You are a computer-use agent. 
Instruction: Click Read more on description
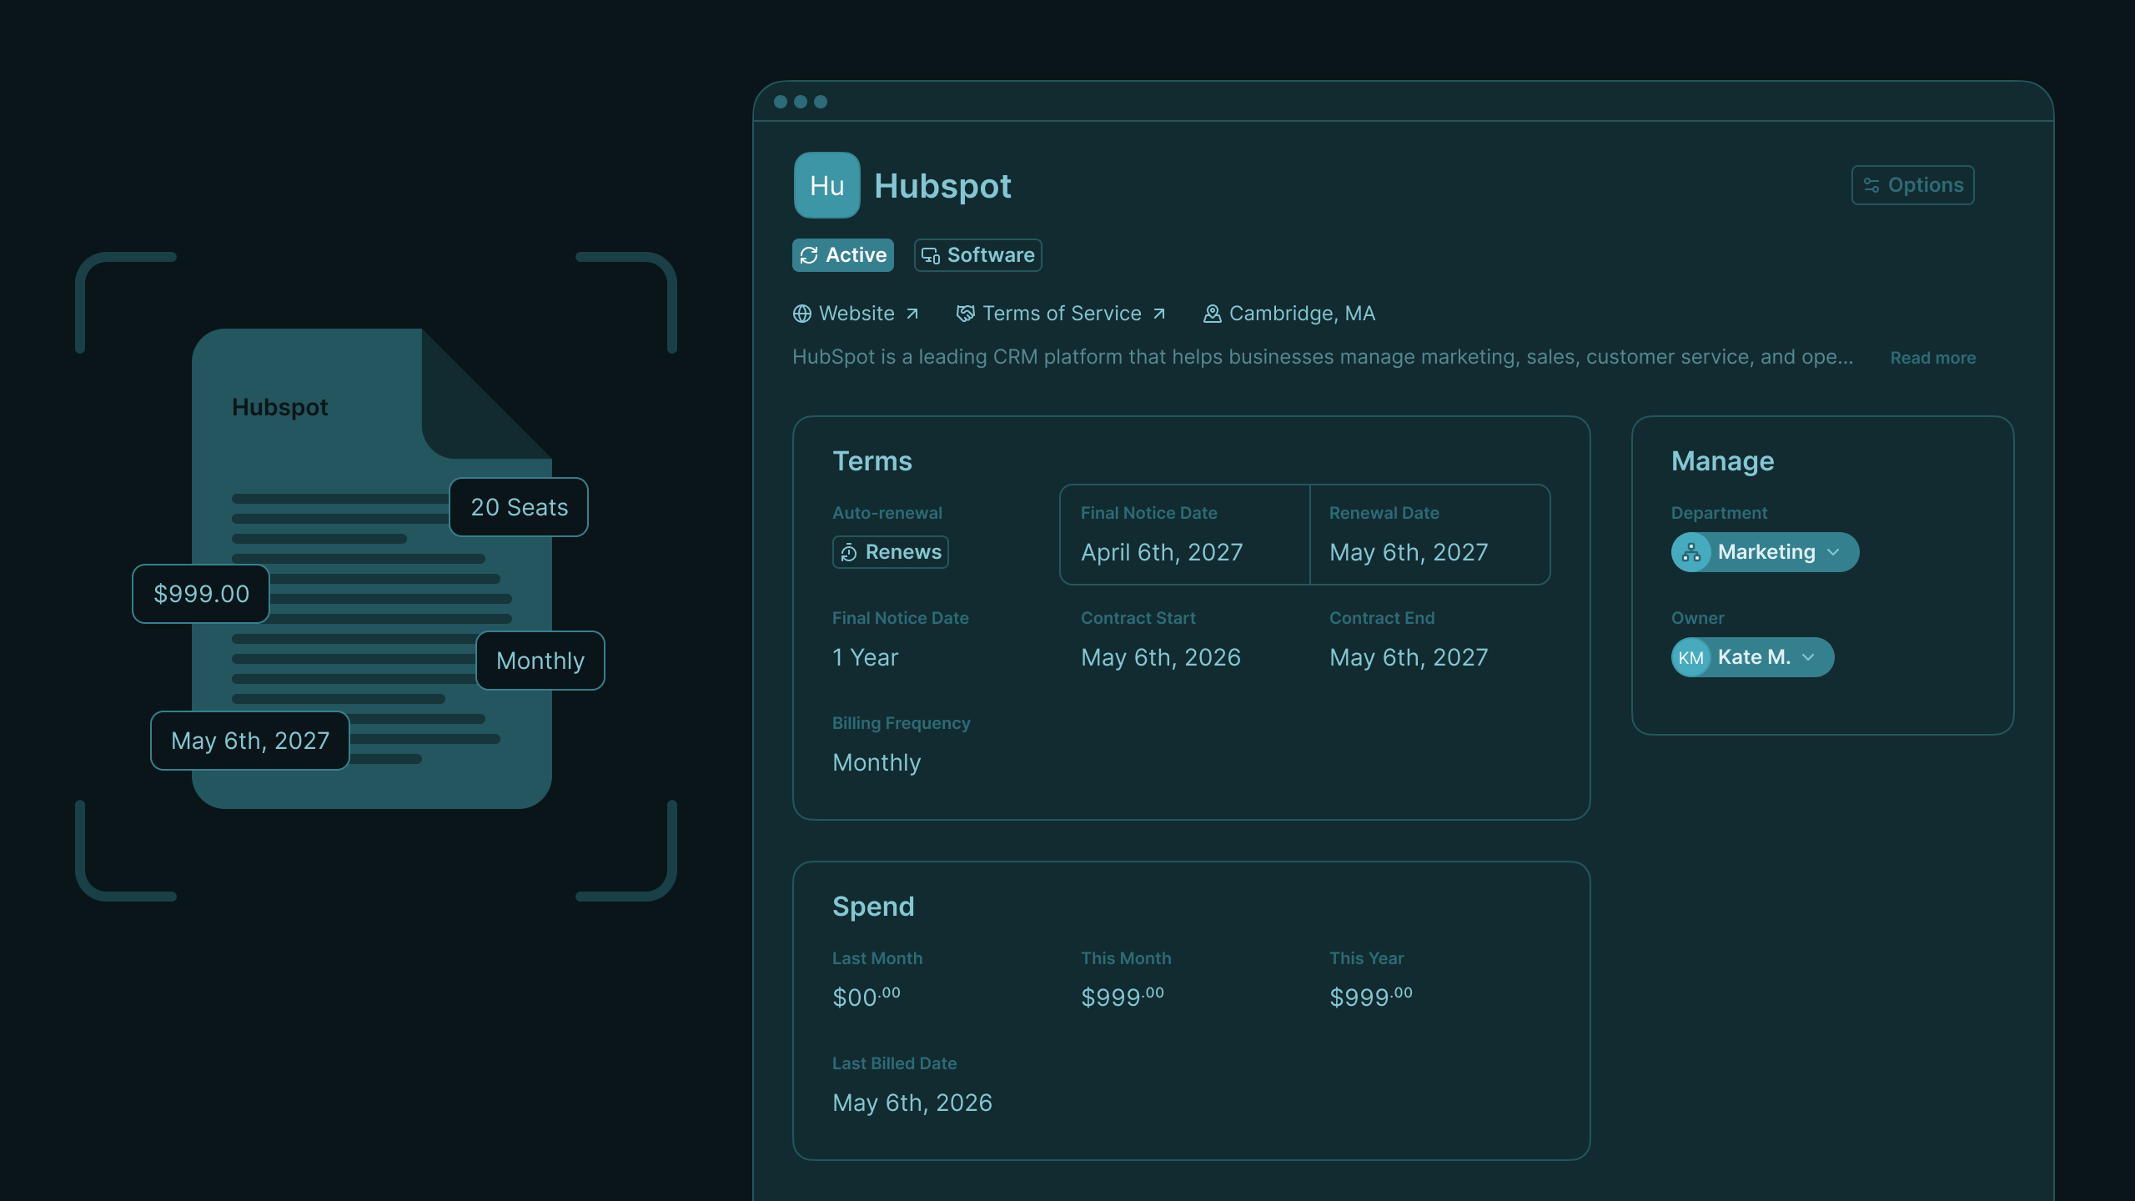pyautogui.click(x=1932, y=358)
